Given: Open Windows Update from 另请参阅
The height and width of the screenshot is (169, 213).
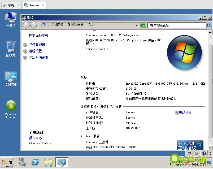Looking at the screenshot, I should 40,143.
